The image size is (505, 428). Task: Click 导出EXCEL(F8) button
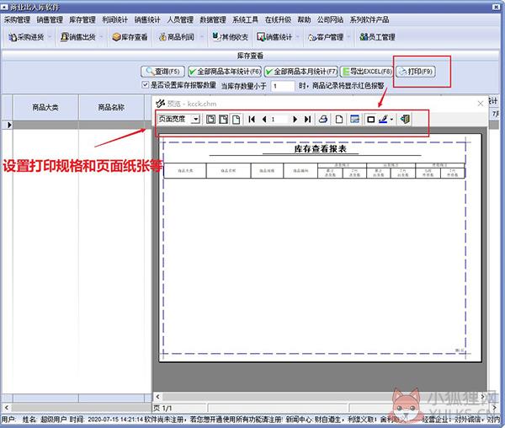(x=366, y=72)
